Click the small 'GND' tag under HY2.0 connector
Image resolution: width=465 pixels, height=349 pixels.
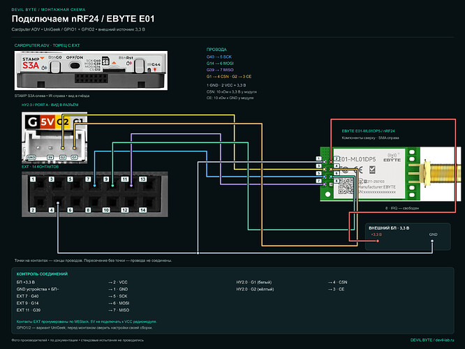click(31, 157)
